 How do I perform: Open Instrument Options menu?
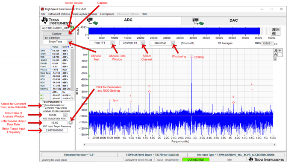click(59, 14)
